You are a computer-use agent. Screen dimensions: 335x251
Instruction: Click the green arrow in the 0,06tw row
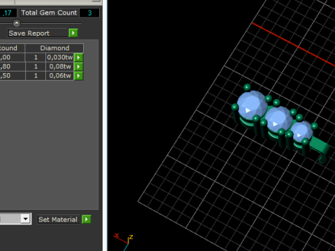coord(78,76)
